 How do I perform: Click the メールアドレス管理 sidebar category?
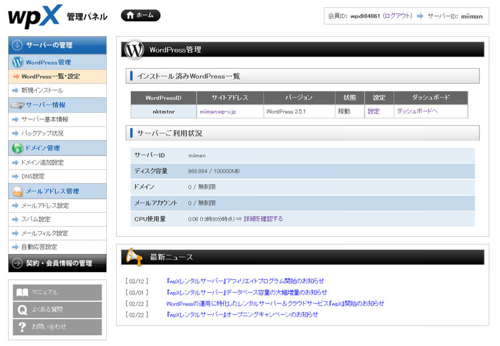(x=57, y=191)
